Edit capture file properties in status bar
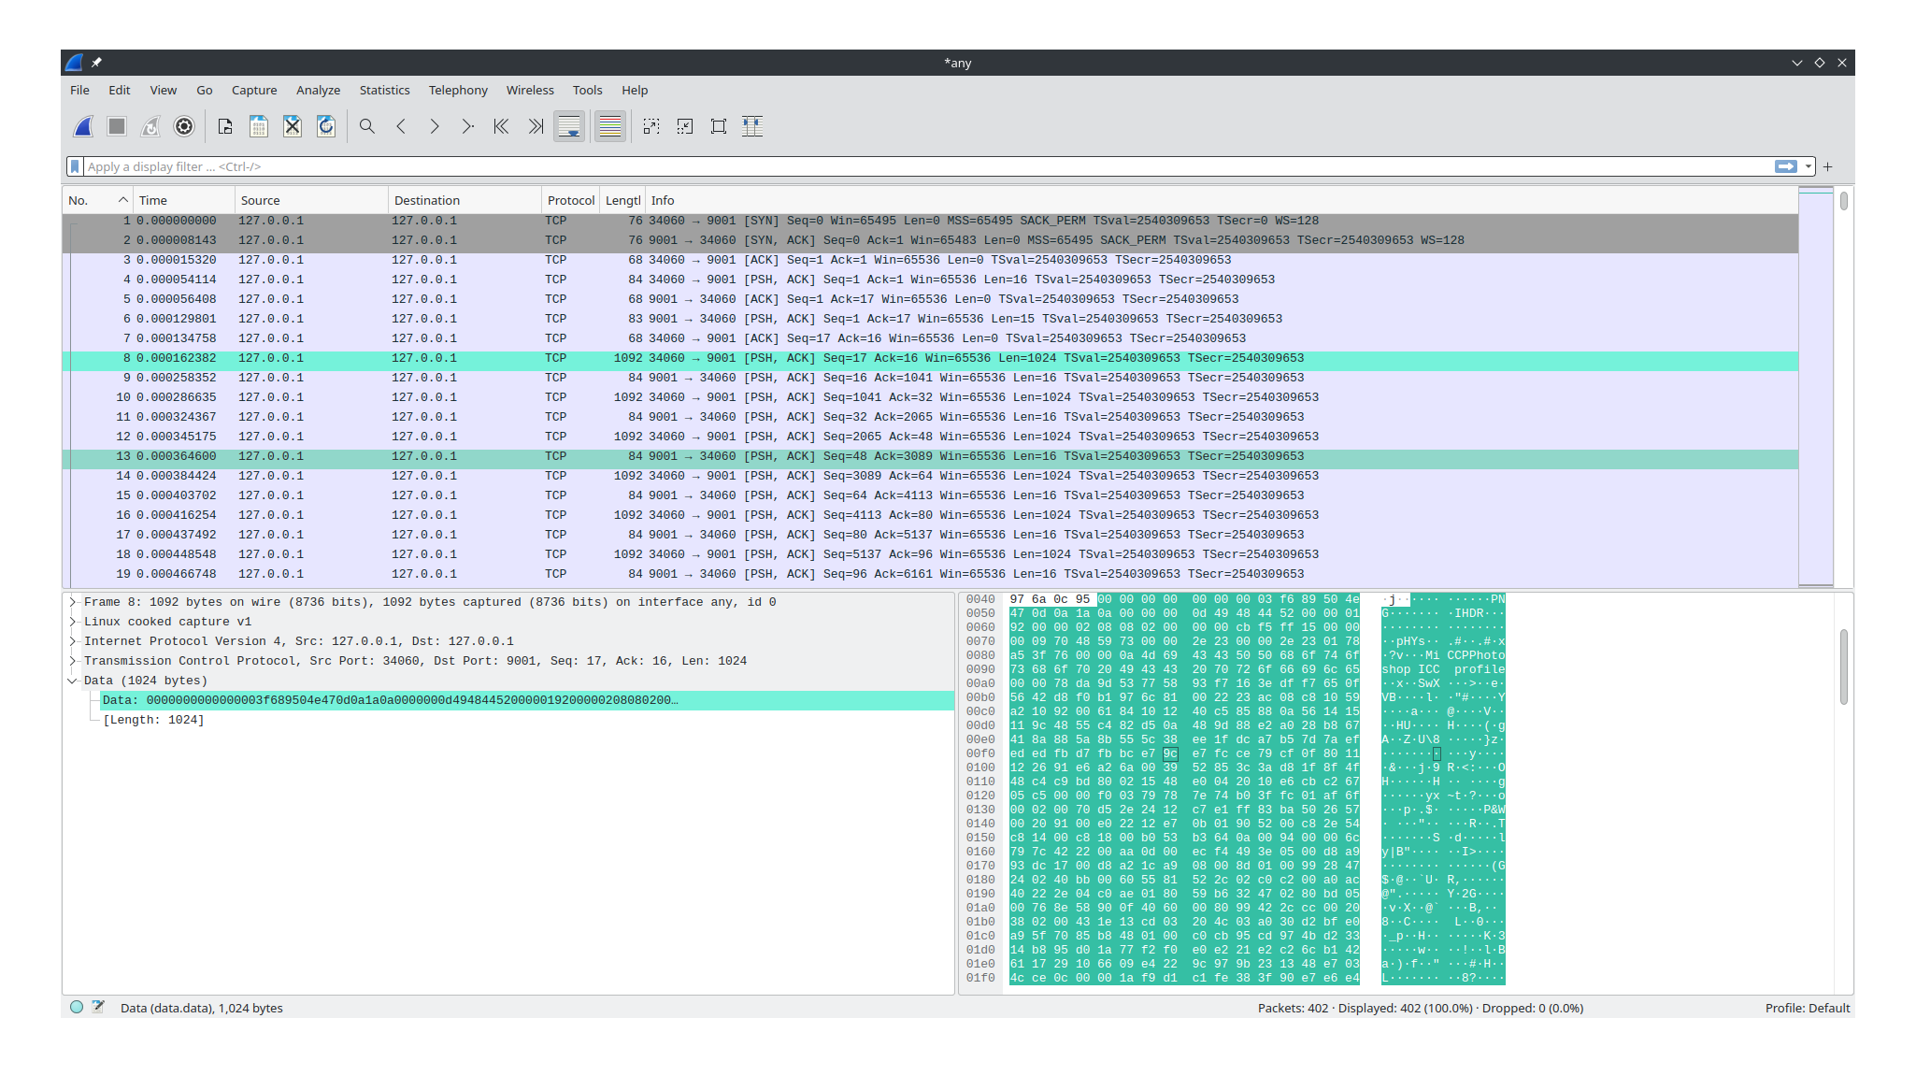Viewport: 1916px width, 1090px height. pos(98,1007)
